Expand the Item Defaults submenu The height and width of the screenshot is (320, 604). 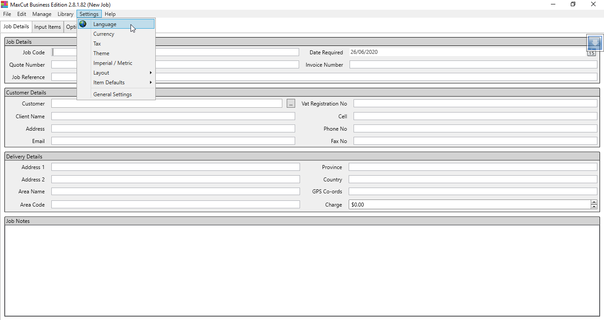click(116, 83)
